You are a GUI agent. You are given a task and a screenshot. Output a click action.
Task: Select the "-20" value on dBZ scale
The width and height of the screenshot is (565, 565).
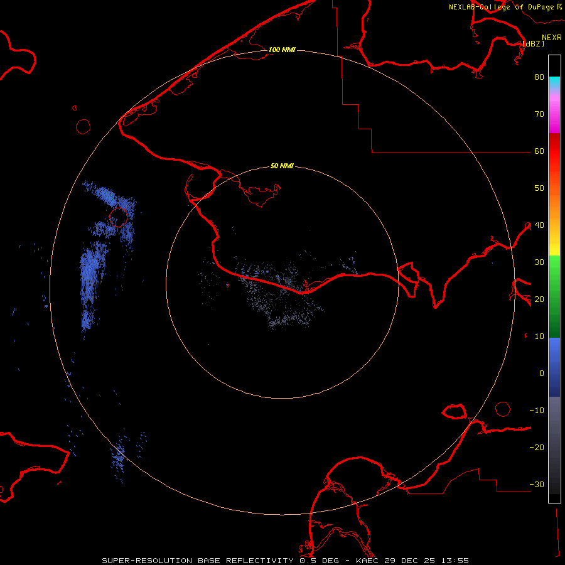coord(537,448)
